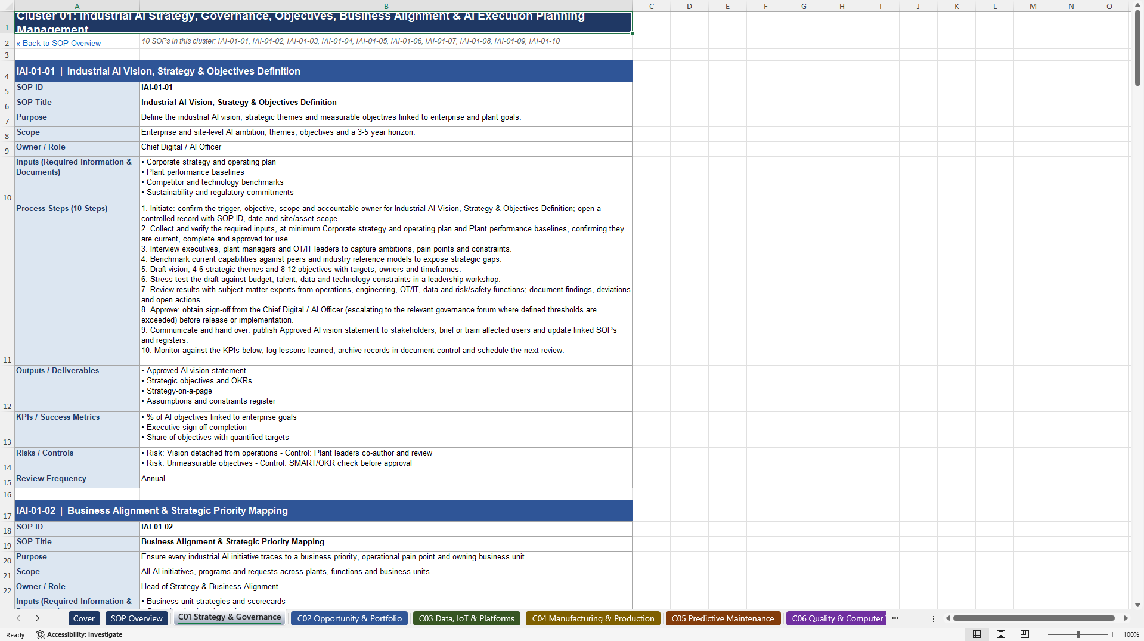Switch to C05 Predictive Maintenance tab
The height and width of the screenshot is (641, 1144).
pos(723,618)
